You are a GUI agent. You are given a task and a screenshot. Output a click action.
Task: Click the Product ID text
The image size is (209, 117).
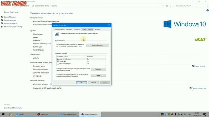(47, 88)
